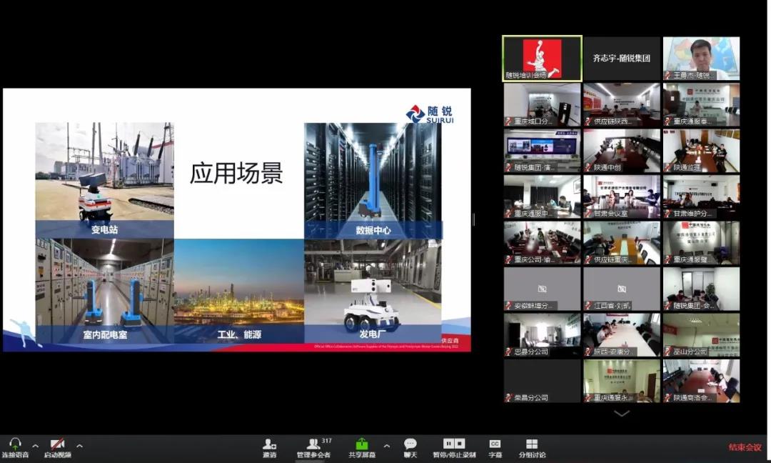This screenshot has height=463, width=771.
Task: Click the 连接语音 headphone icon
Action: [14, 444]
